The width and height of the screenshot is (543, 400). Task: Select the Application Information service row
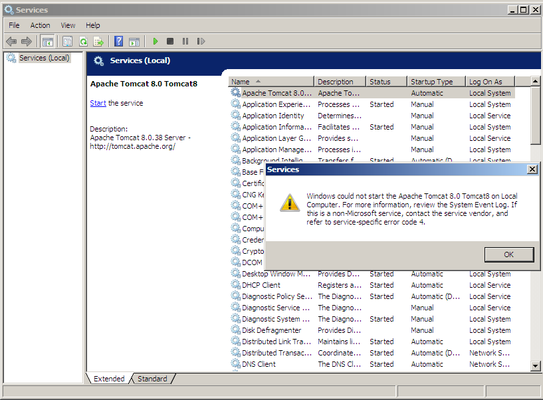373,127
